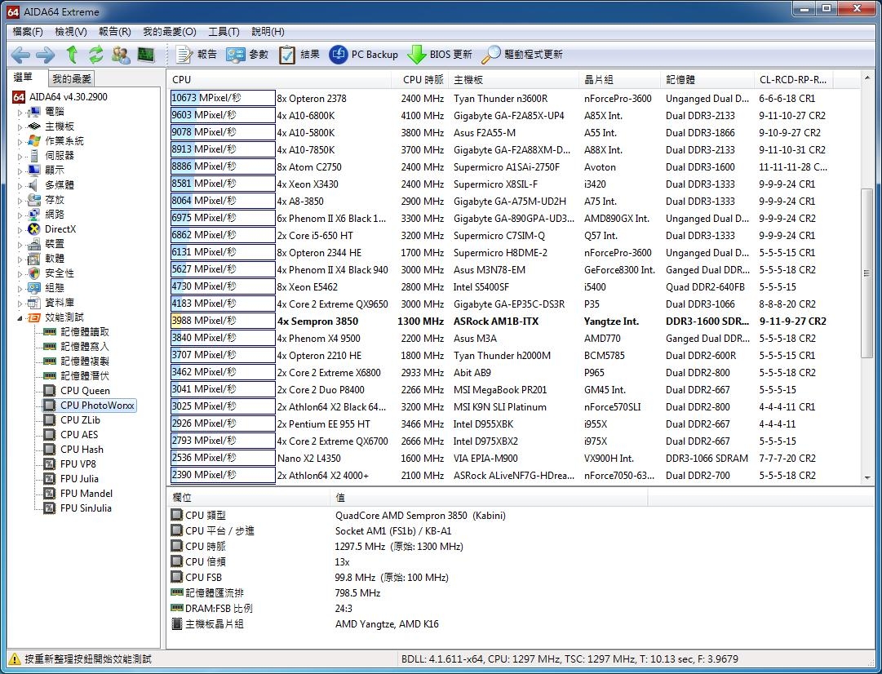The width and height of the screenshot is (882, 674).
Task: Open the 報告 toolbar button
Action: click(197, 55)
